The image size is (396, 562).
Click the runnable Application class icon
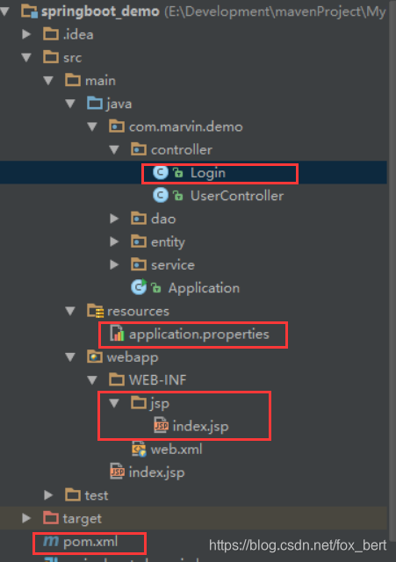[139, 287]
